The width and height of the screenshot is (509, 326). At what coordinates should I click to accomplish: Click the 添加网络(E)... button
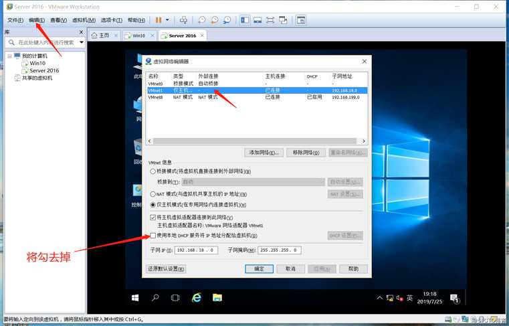tap(264, 153)
